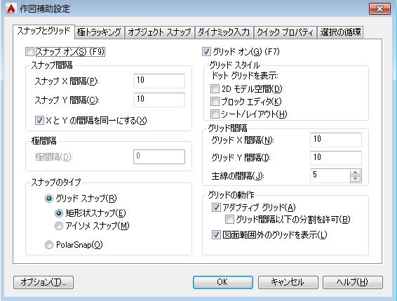Enable グリッド間隔以下の分割を許可(B)
Image resolution: width=397 pixels, height=301 pixels.
[x=229, y=219]
